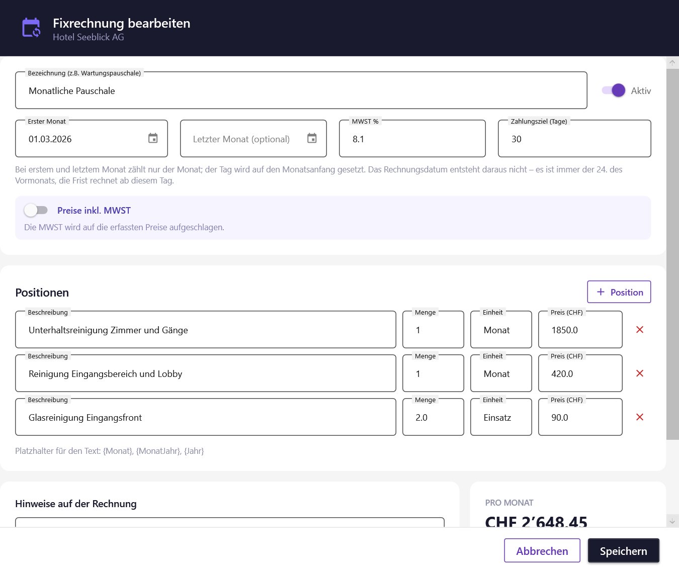Open calendar picker for Erster Monat
The height and width of the screenshot is (573, 679).
click(x=153, y=138)
